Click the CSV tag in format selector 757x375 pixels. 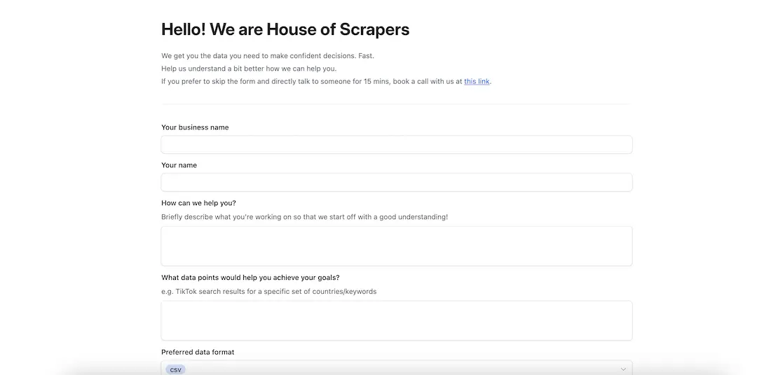point(176,369)
